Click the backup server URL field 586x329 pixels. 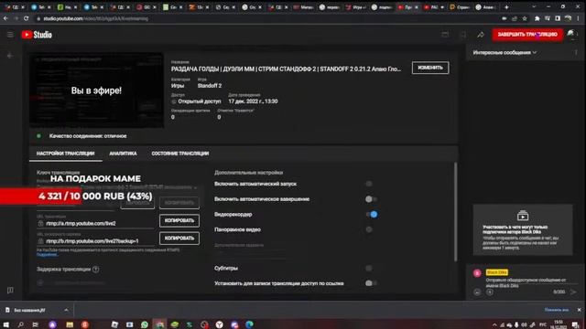95,241
